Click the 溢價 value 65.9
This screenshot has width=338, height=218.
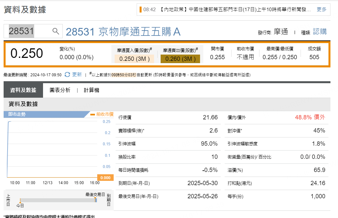(320, 170)
